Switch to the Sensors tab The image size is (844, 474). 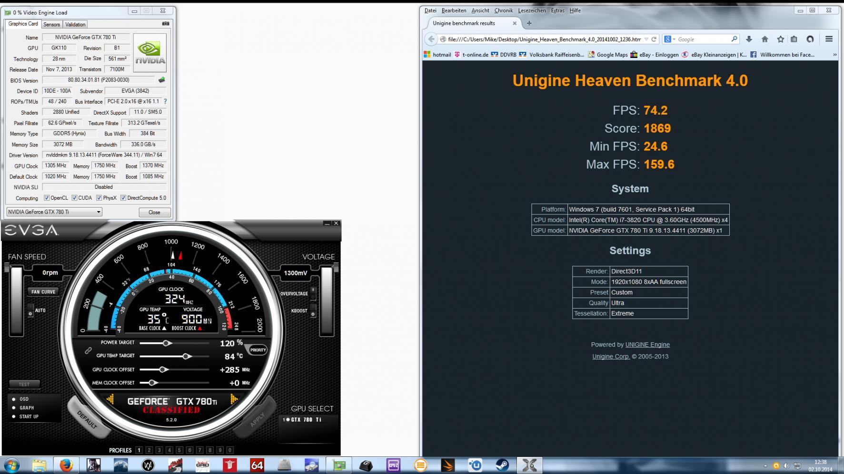pos(51,24)
